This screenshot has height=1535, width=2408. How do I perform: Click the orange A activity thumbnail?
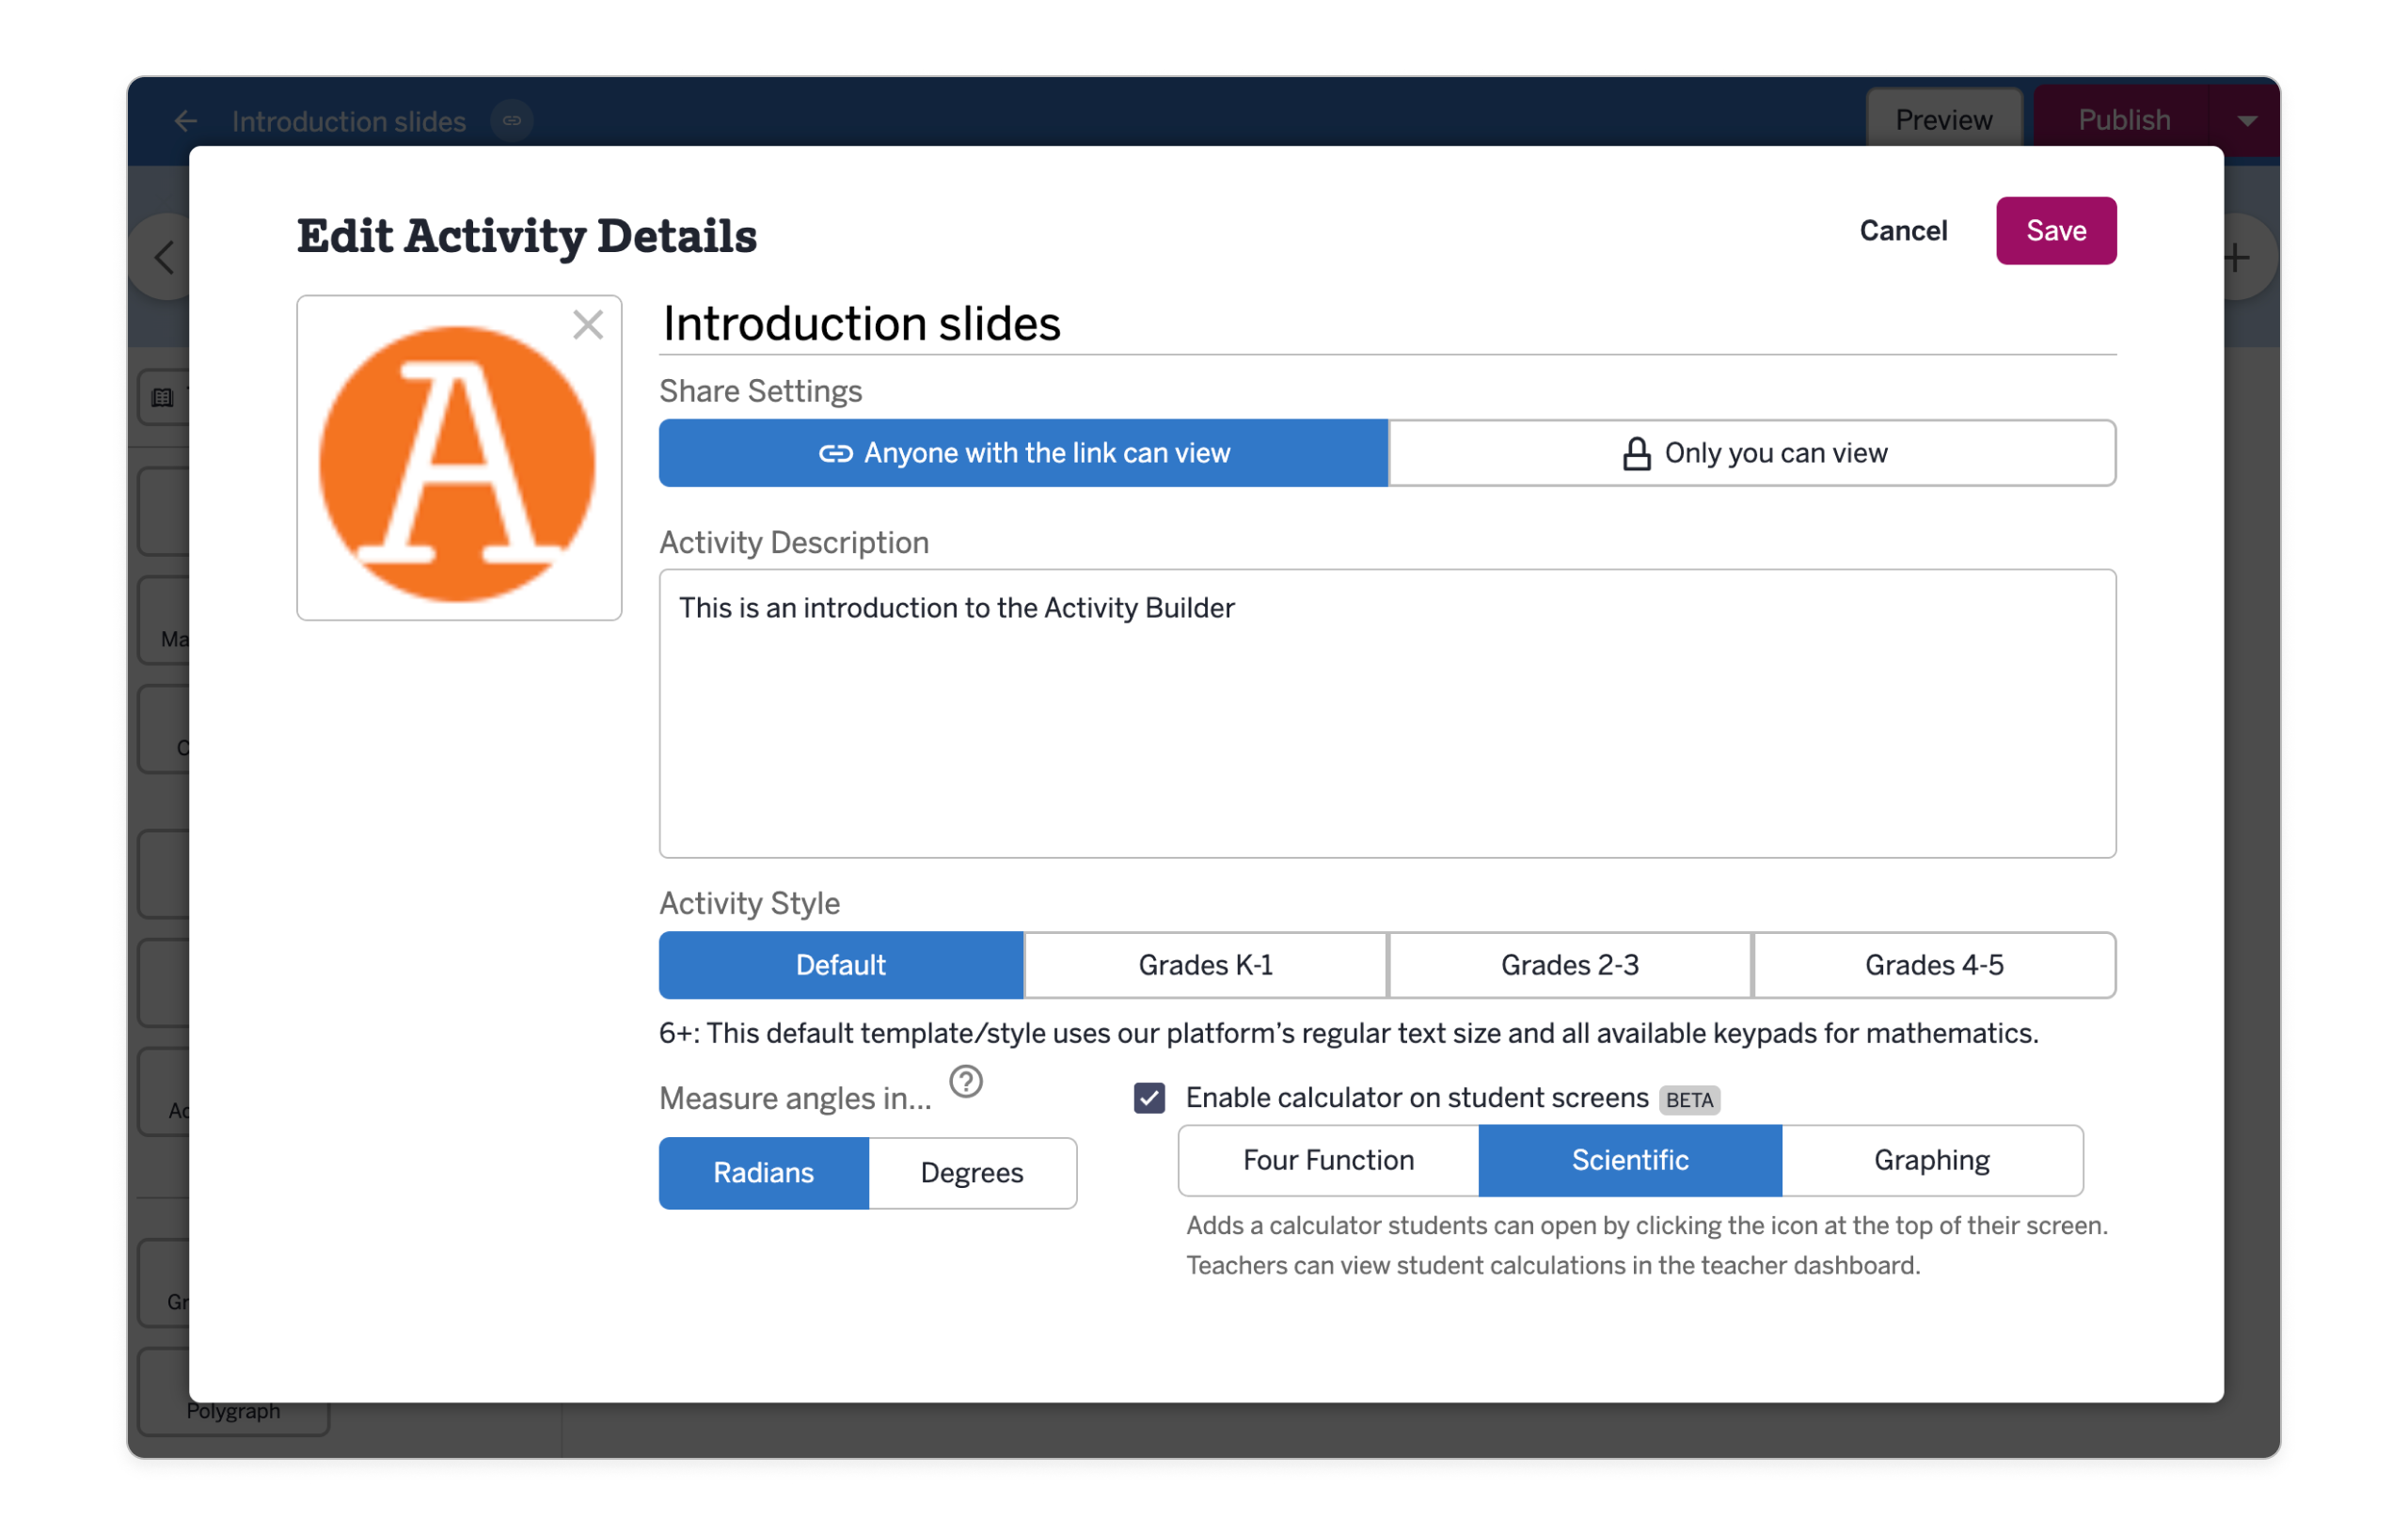coord(457,464)
